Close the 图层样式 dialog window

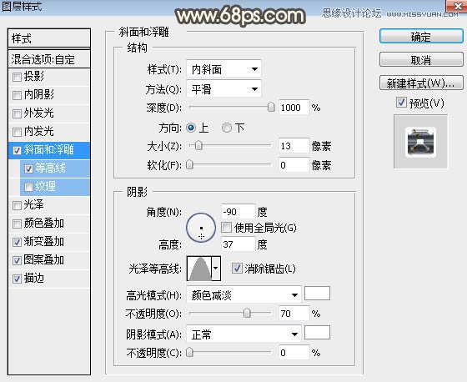(456, 6)
